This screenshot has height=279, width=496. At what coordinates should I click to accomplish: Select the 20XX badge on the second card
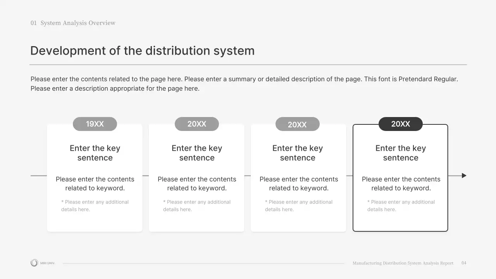point(197,124)
